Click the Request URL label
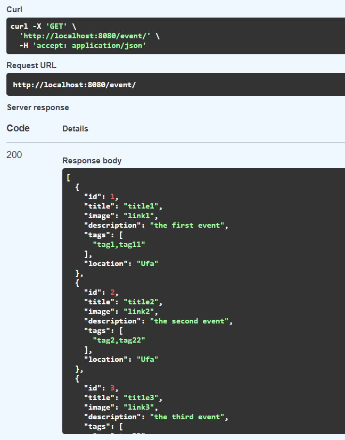The height and width of the screenshot is (440, 345). (x=31, y=65)
